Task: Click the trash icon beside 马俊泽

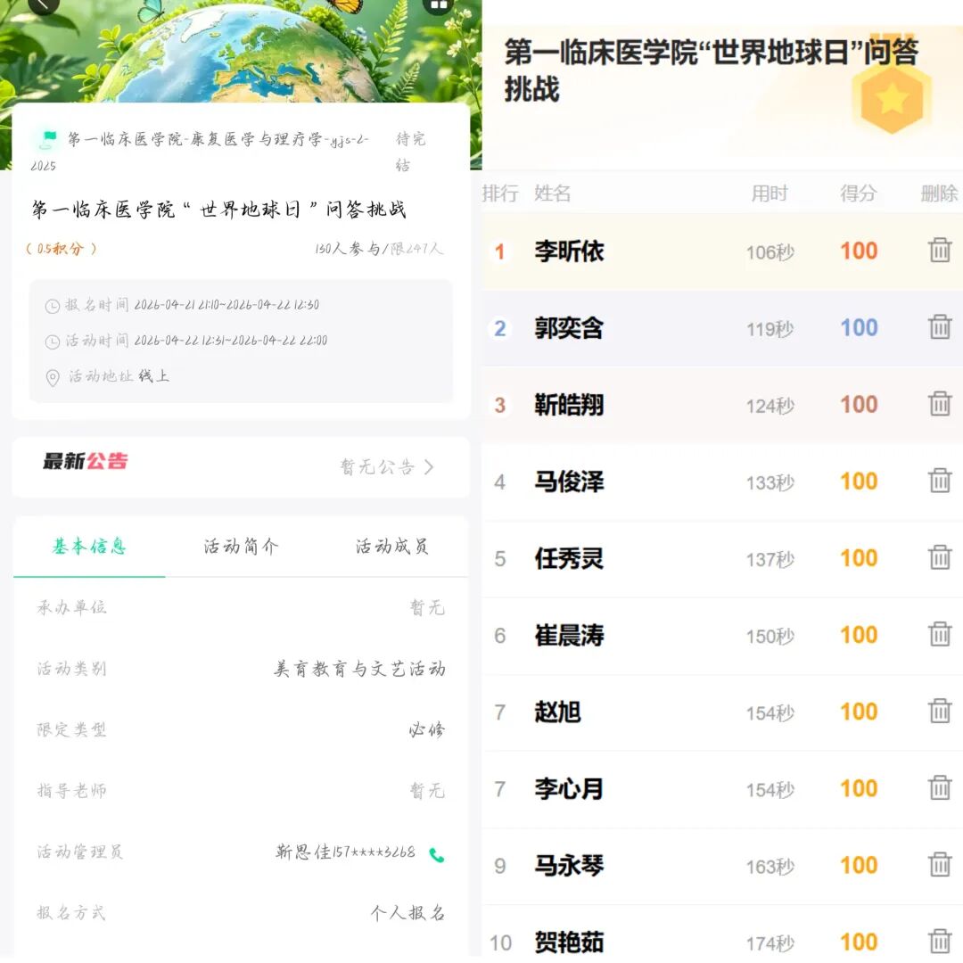Action: [x=940, y=481]
